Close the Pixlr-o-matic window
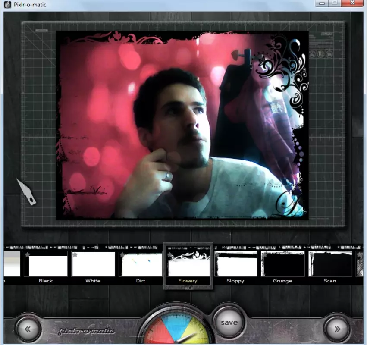 tap(352, 3)
